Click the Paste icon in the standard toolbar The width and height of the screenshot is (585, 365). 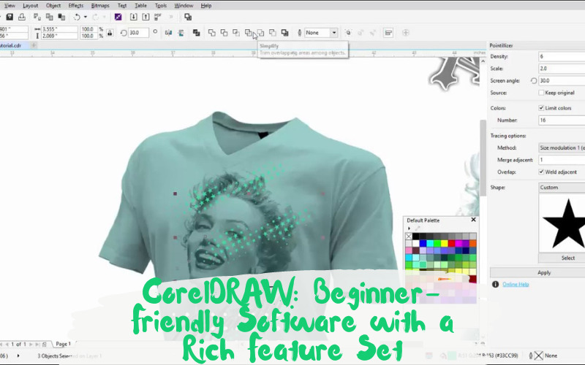click(61, 17)
